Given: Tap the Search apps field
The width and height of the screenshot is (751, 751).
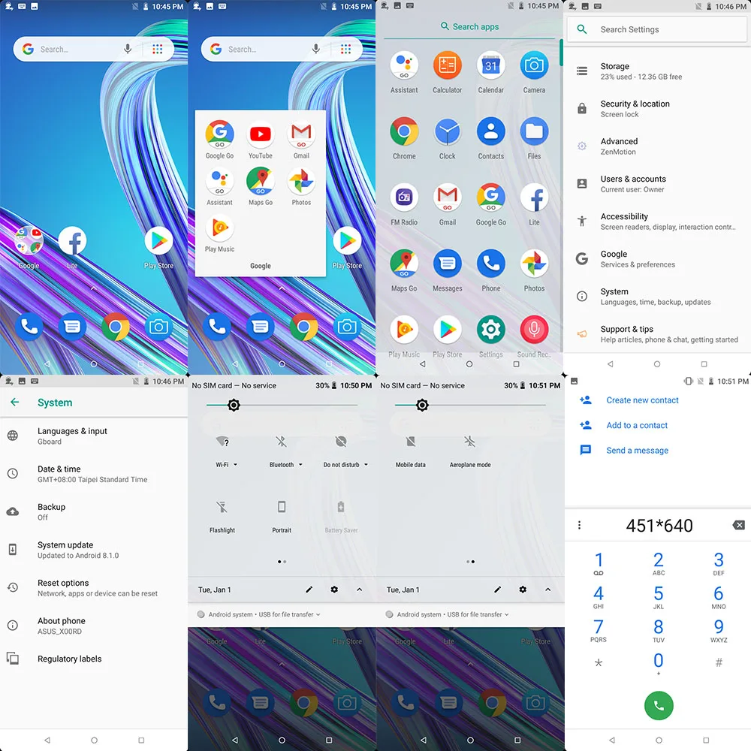Looking at the screenshot, I should click(x=470, y=27).
